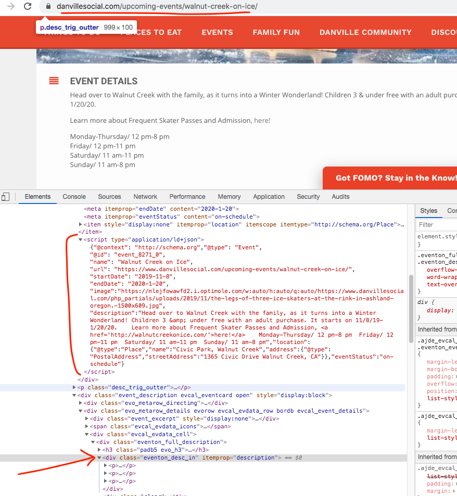Expand the item location element node
Image resolution: width=457 pixels, height=496 pixels.
pyautogui.click(x=81, y=224)
